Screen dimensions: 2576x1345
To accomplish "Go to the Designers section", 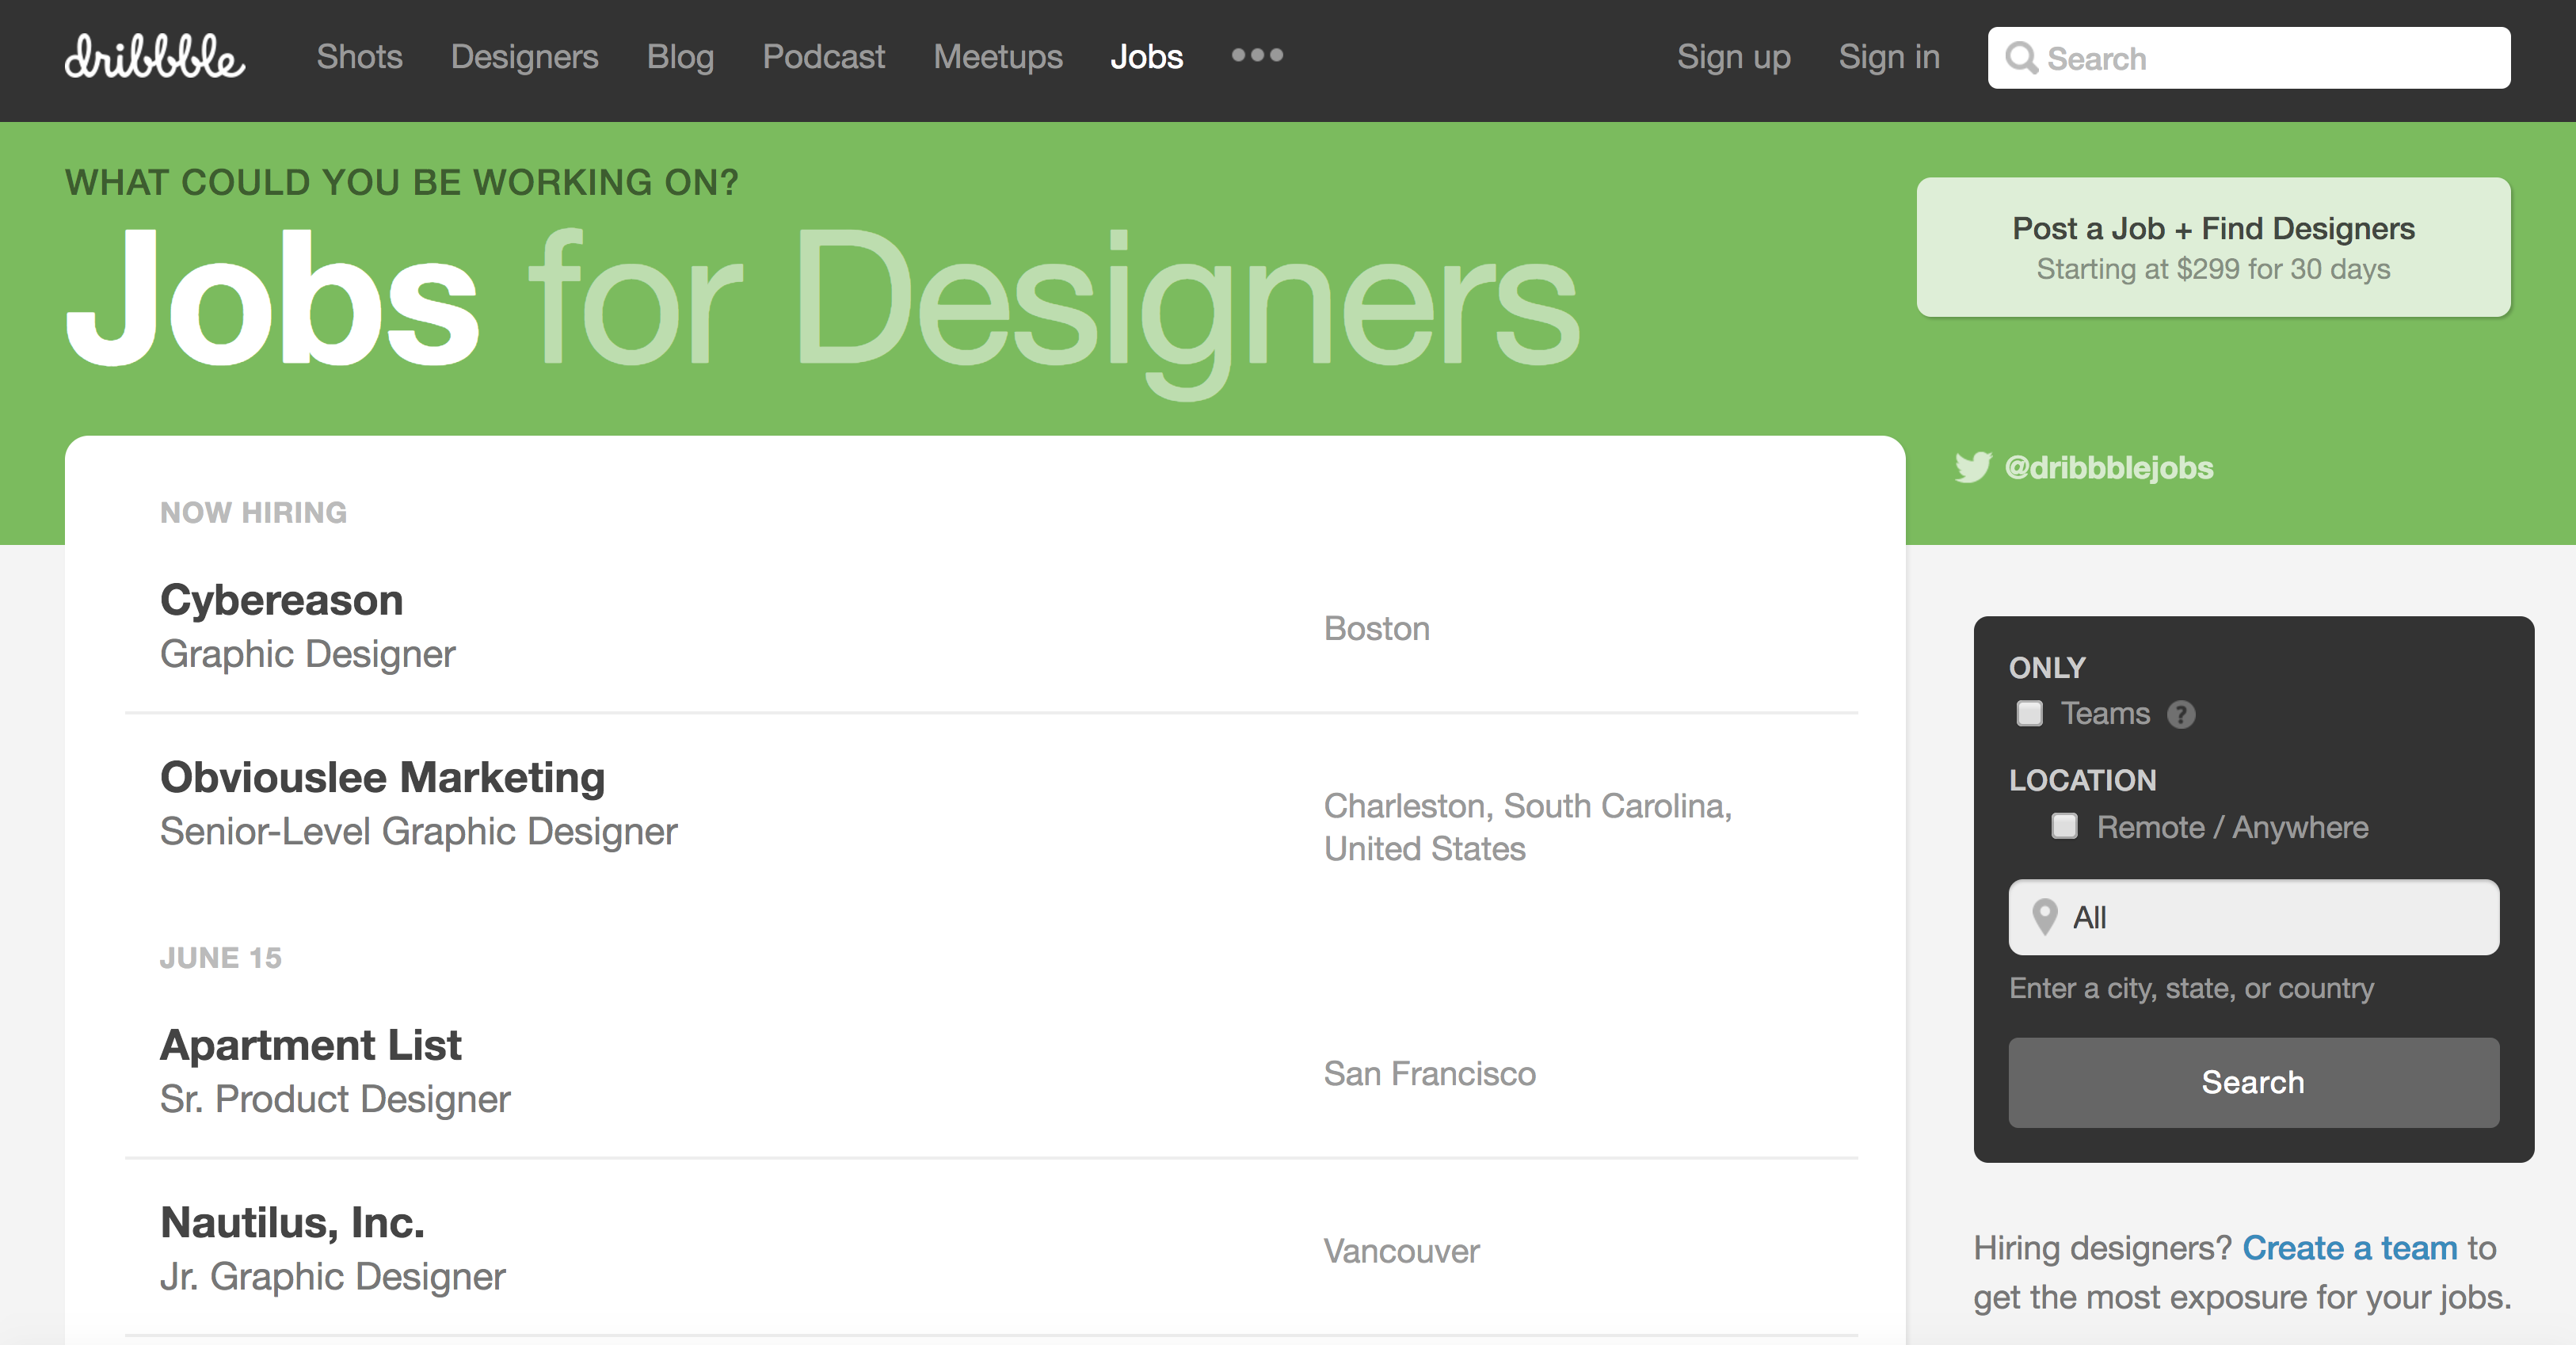I will pos(524,57).
